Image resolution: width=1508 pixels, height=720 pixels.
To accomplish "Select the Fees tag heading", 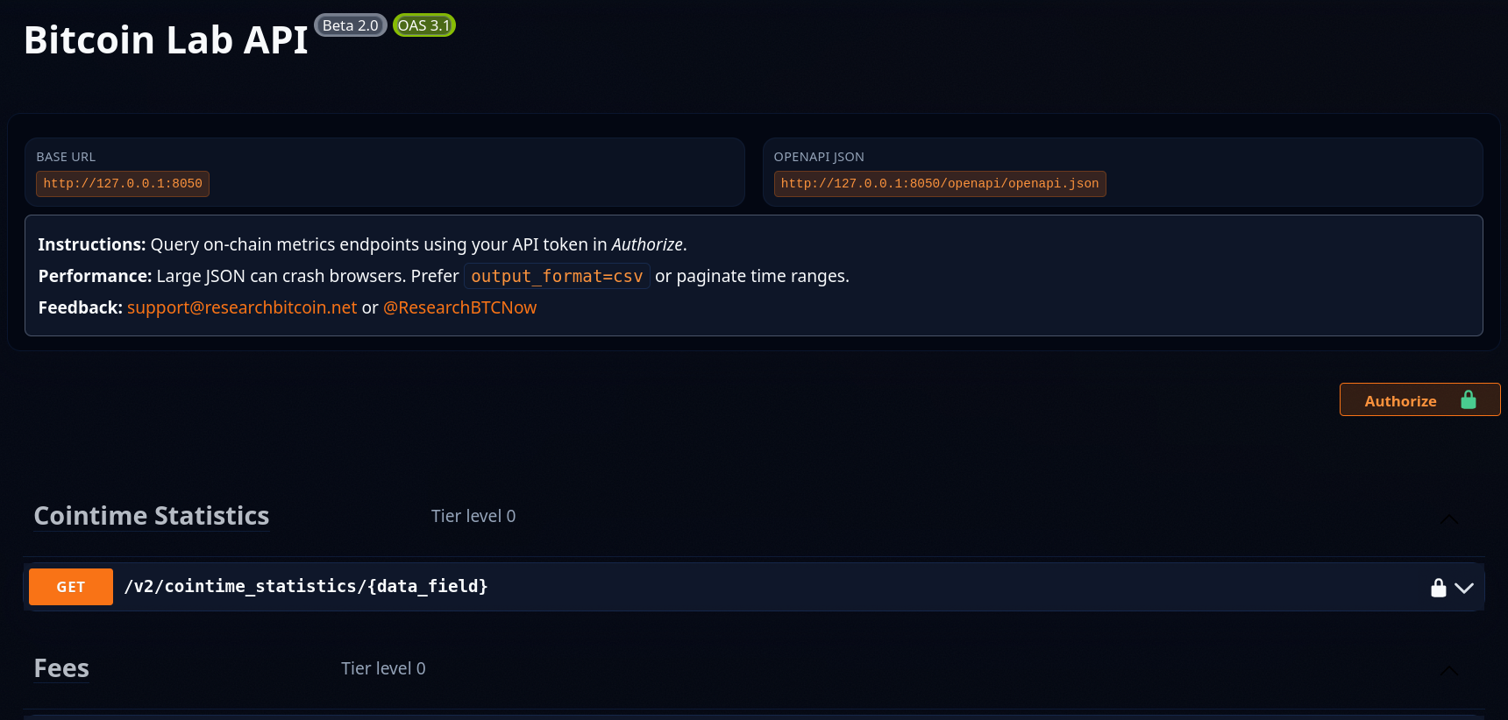I will [x=61, y=668].
